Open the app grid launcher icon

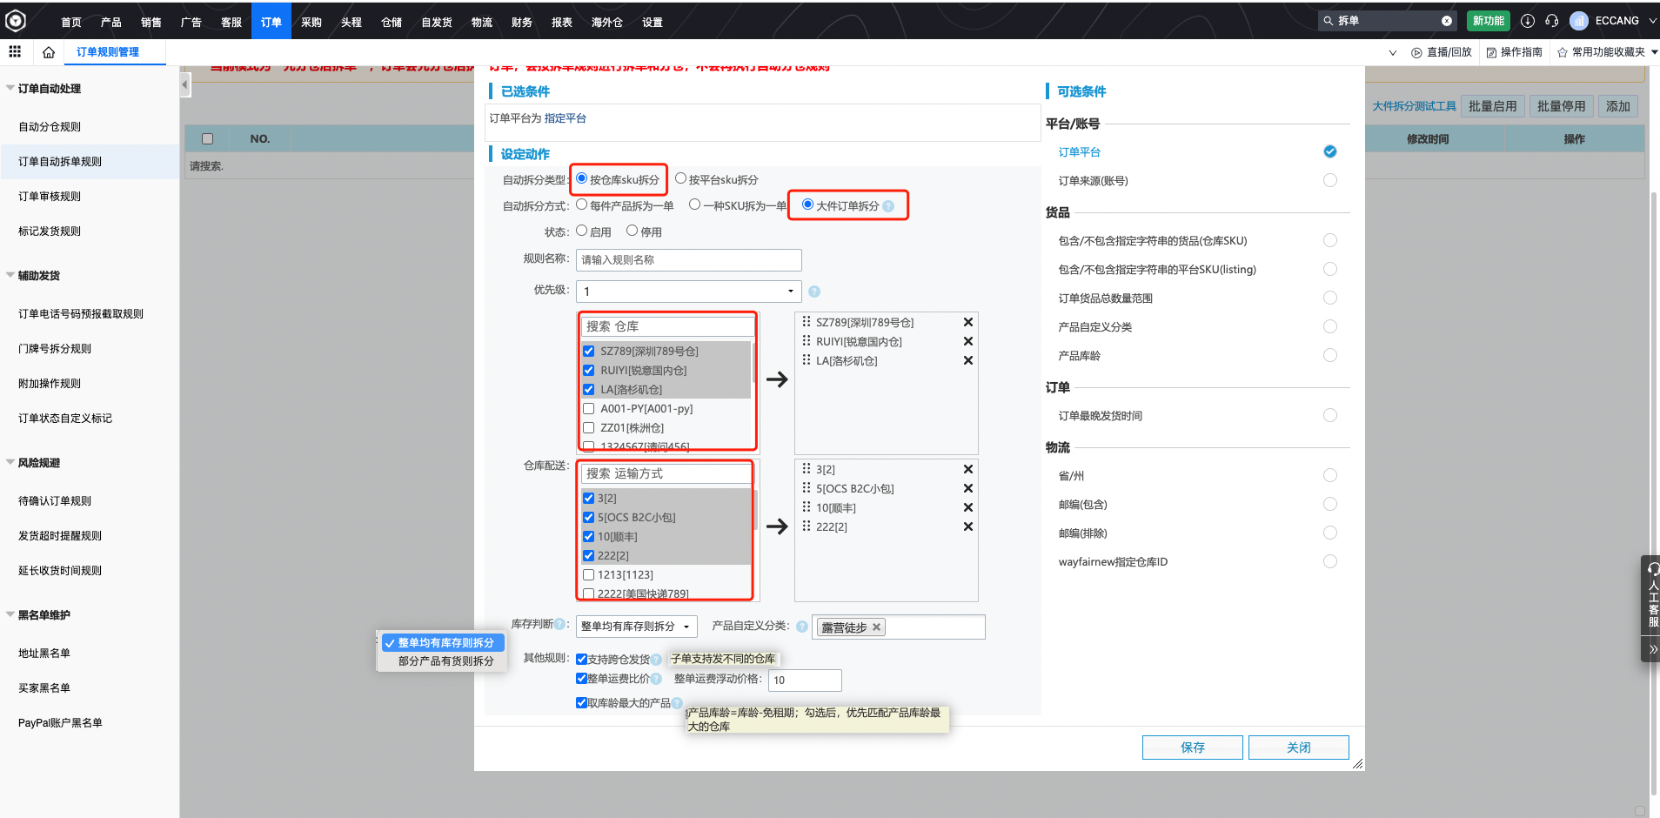(15, 51)
